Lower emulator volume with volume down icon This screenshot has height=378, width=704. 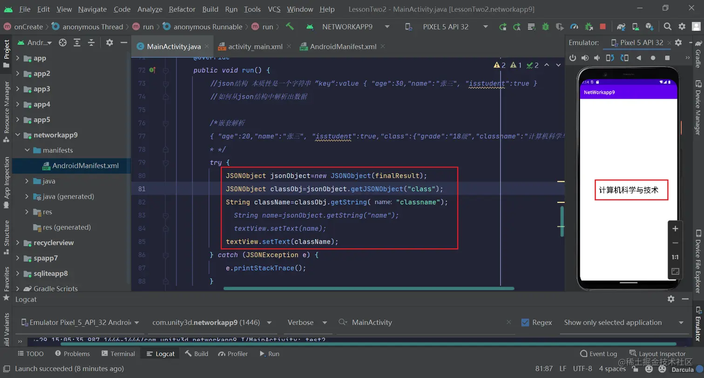pos(597,58)
